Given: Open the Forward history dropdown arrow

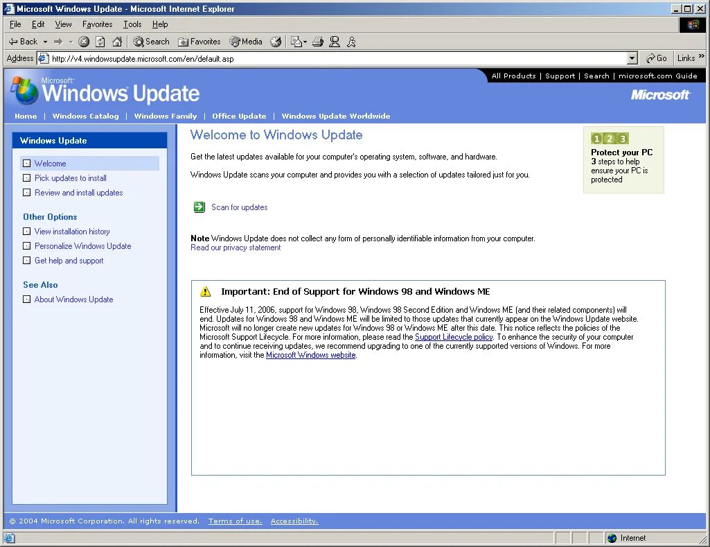Looking at the screenshot, I should pos(71,42).
